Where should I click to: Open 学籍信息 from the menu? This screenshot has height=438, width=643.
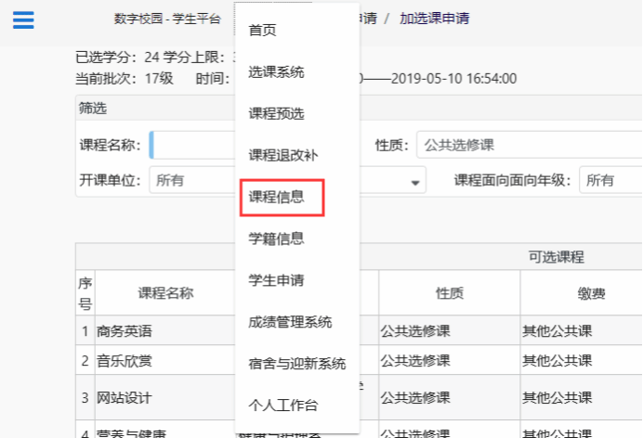tap(276, 239)
